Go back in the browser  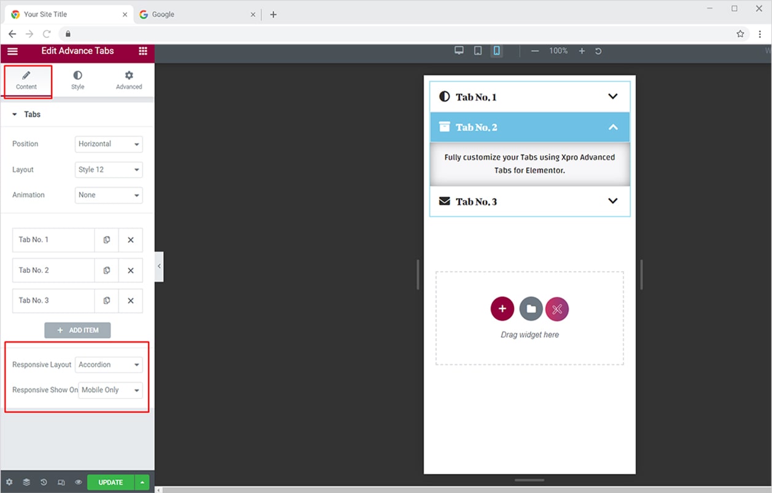pyautogui.click(x=12, y=34)
